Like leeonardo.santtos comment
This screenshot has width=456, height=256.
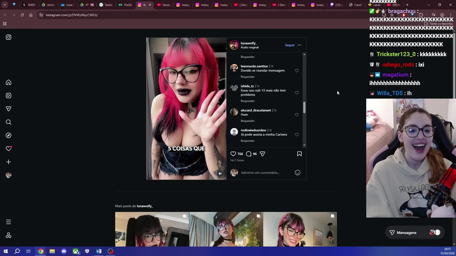(297, 71)
